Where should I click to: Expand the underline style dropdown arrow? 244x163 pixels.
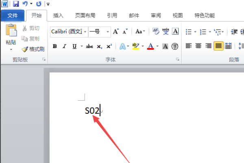pyautogui.click(x=82, y=46)
